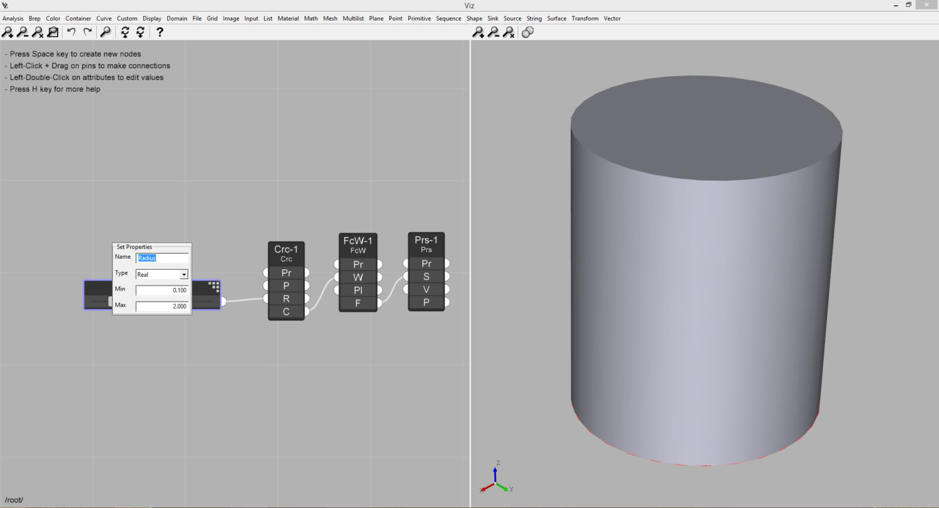
Task: Click the Pr output pin on the Crc-1 node
Action: click(305, 272)
